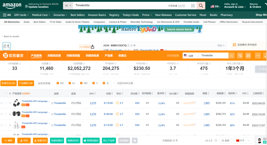Toggle the V type checkbox

pyautogui.click(x=94, y=83)
